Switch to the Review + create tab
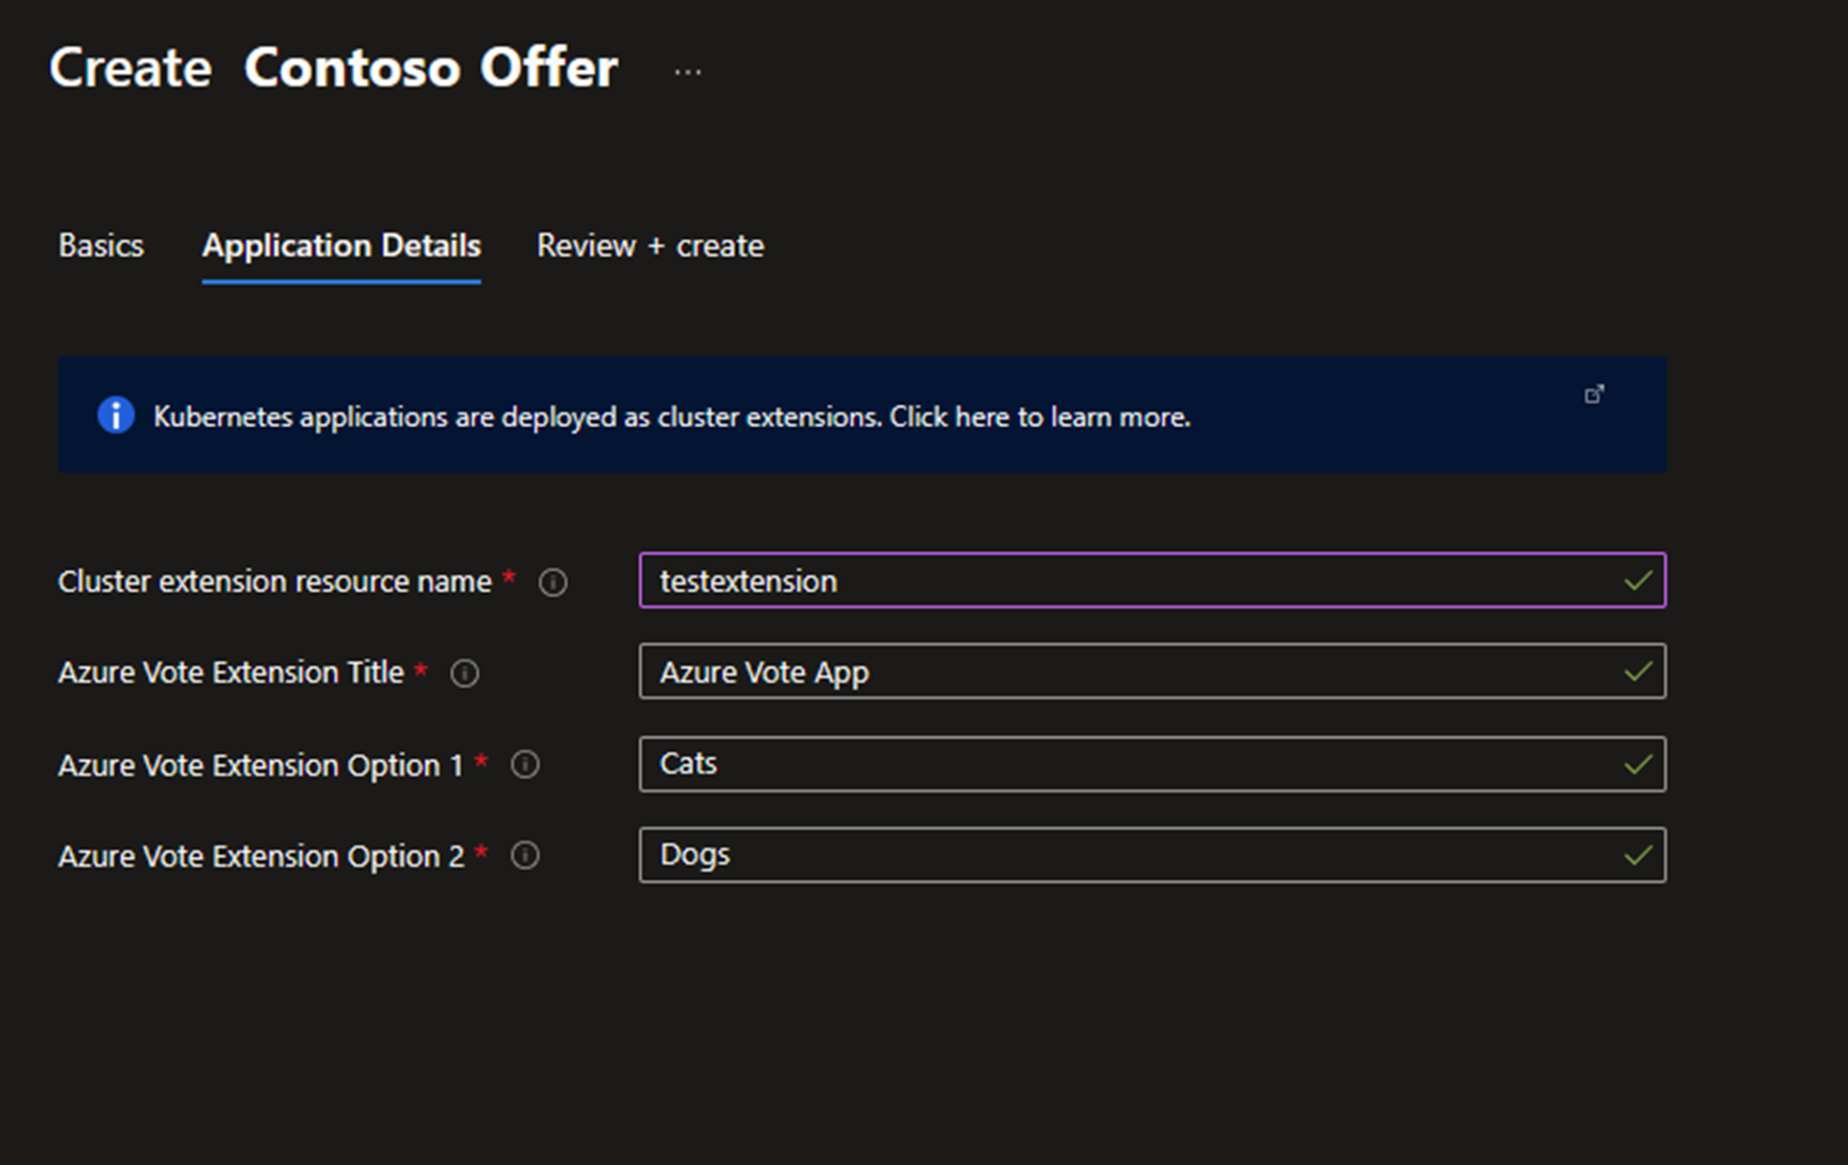 point(649,245)
